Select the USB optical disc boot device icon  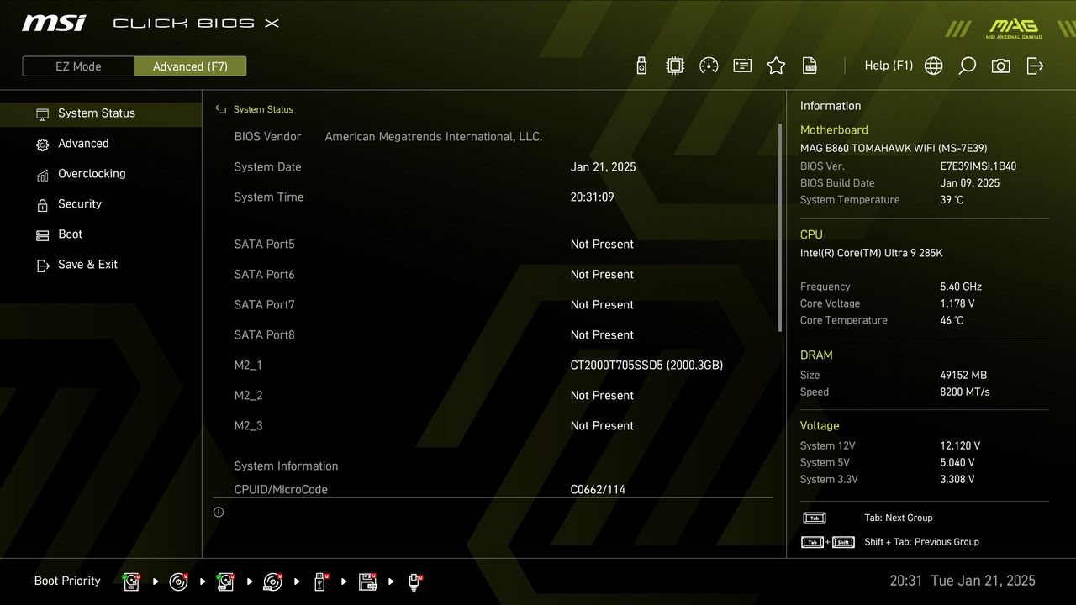pos(272,581)
